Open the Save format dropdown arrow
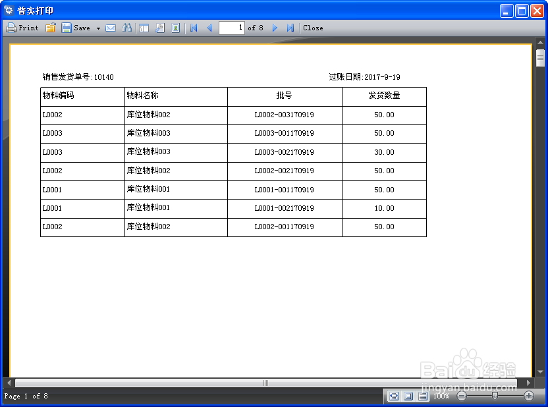548x407 pixels. (x=97, y=28)
